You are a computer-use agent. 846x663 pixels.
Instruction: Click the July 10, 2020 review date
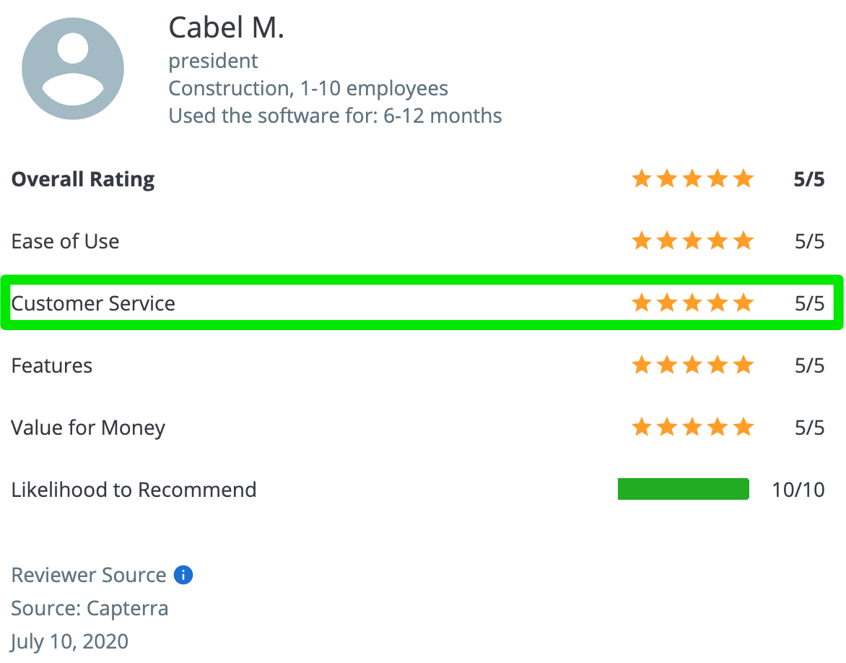(x=70, y=641)
